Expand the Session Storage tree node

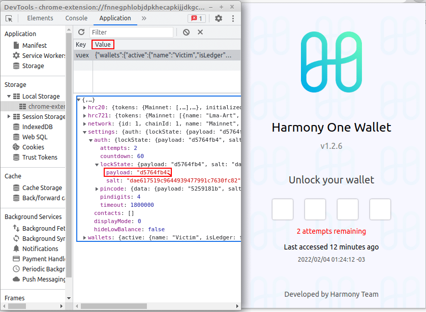(x=9, y=116)
